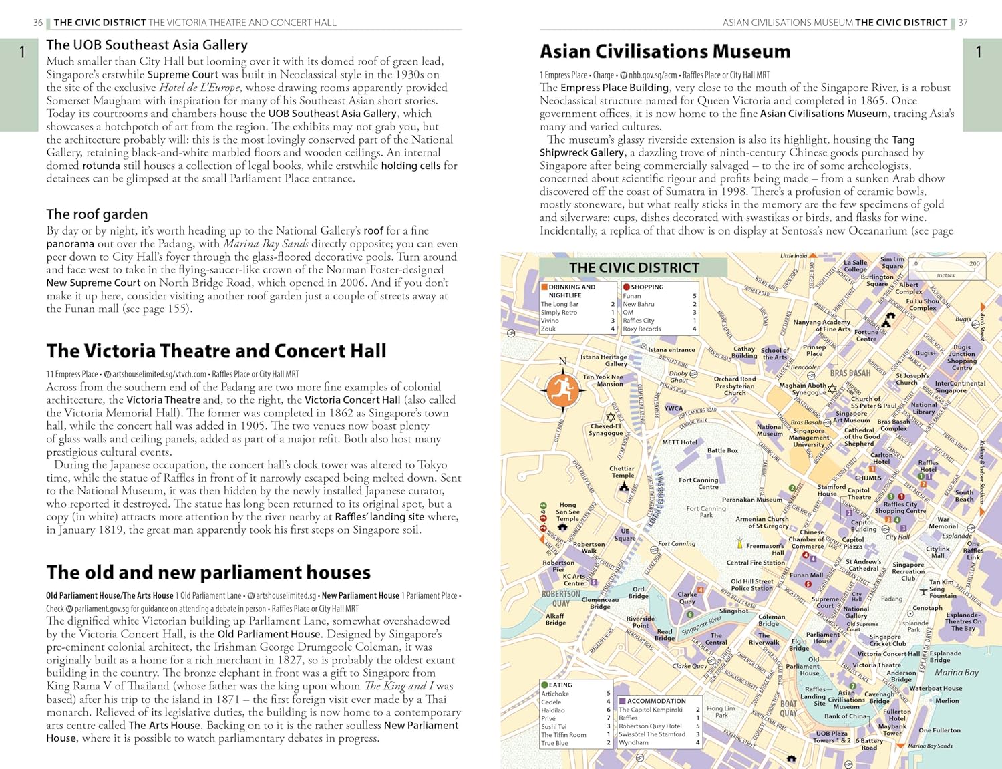
Task: Select Swissôtel The Stamford in Accommodation list
Action: [x=651, y=734]
